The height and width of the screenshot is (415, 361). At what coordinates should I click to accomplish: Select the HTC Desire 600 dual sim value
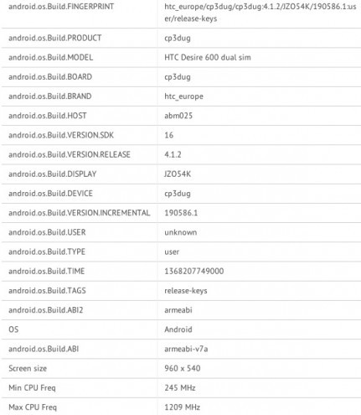[208, 57]
